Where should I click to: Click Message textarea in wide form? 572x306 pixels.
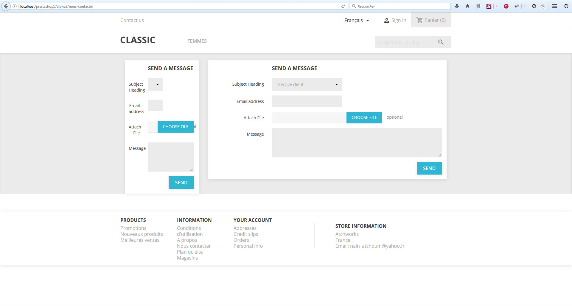[x=357, y=143]
